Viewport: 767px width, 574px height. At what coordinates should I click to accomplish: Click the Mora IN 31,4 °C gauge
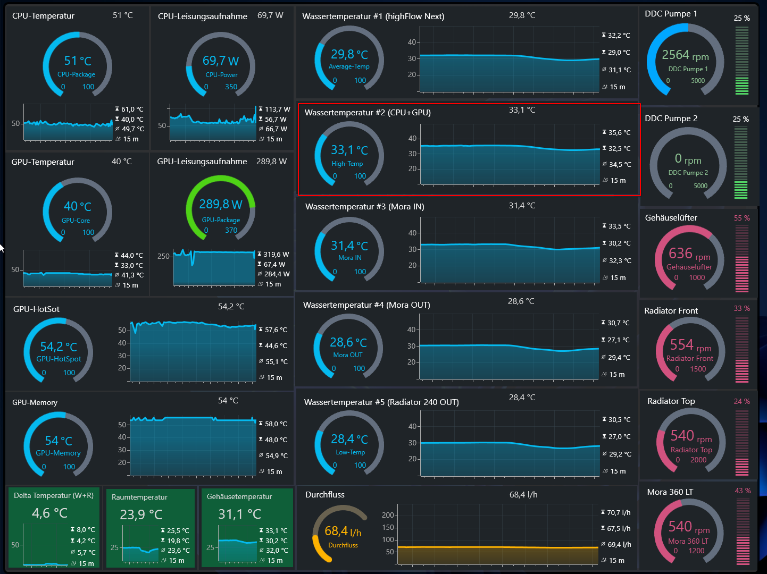pos(349,250)
